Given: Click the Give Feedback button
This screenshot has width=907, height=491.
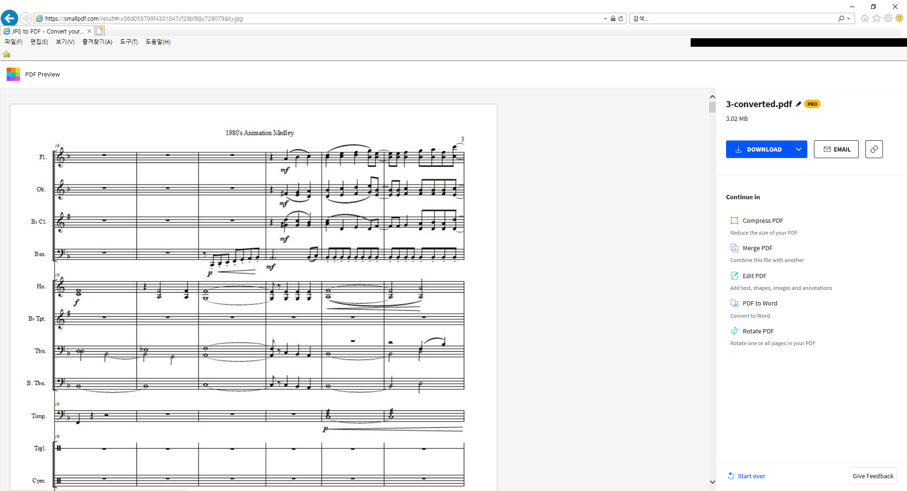Looking at the screenshot, I should coord(873,476).
